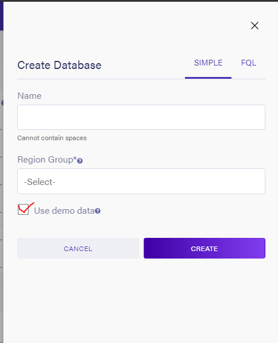Click the dimmed background strip beside dialog
278x343 pixels.
(2, 186)
